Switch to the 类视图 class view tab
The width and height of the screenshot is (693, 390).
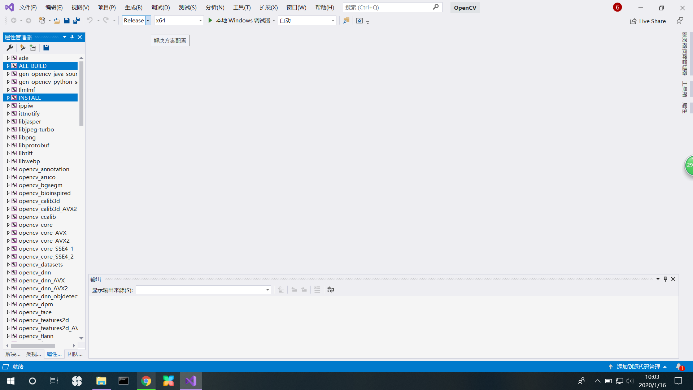pos(33,354)
